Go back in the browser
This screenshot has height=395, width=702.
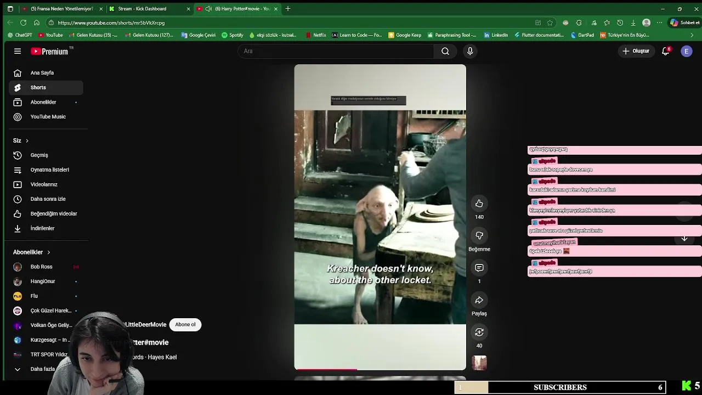click(x=10, y=22)
